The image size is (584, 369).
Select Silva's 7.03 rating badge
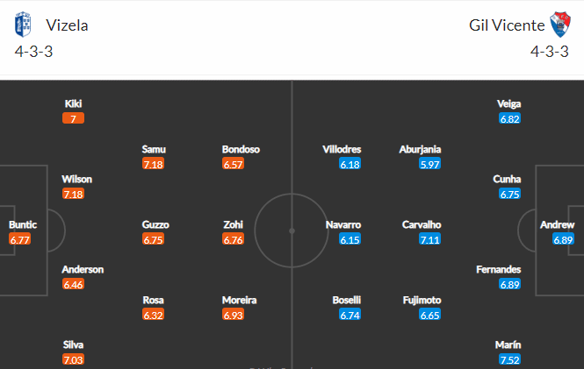(74, 359)
